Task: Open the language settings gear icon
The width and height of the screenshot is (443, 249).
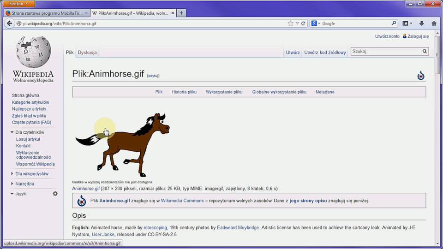Action: click(55, 194)
